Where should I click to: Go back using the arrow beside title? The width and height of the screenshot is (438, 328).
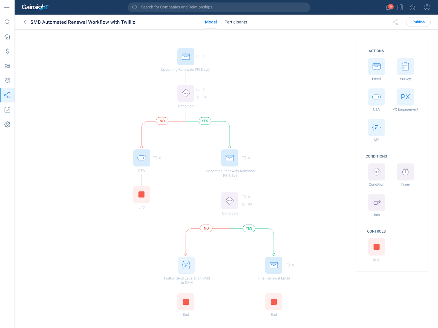coord(25,22)
